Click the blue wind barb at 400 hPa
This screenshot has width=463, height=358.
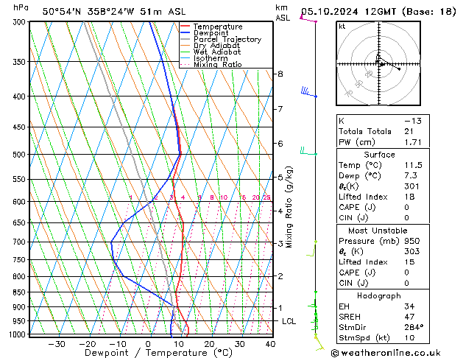[x=308, y=92]
